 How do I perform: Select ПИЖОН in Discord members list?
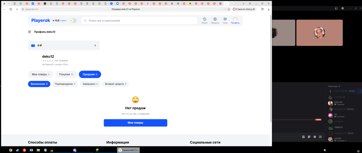[x=344, y=127]
